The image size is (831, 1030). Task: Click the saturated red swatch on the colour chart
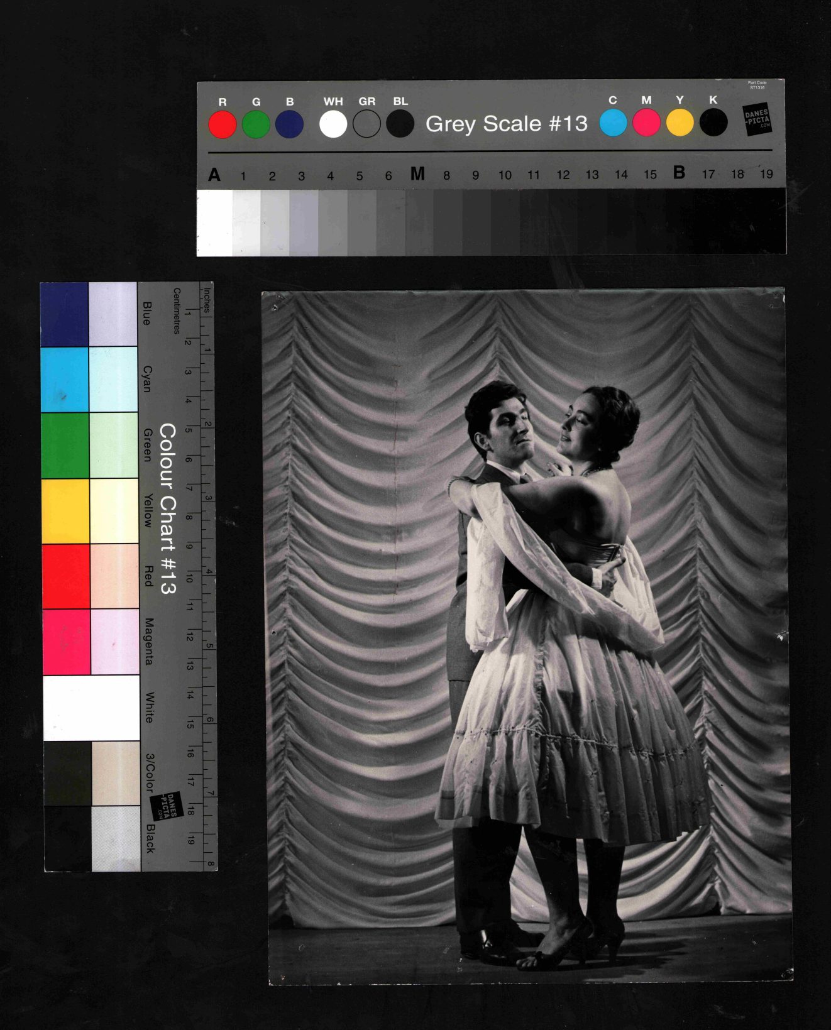tap(66, 576)
